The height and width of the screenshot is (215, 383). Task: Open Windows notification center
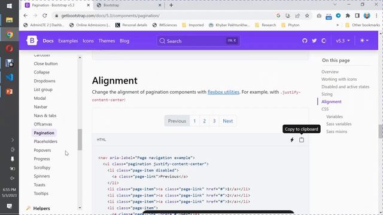(x=10, y=206)
